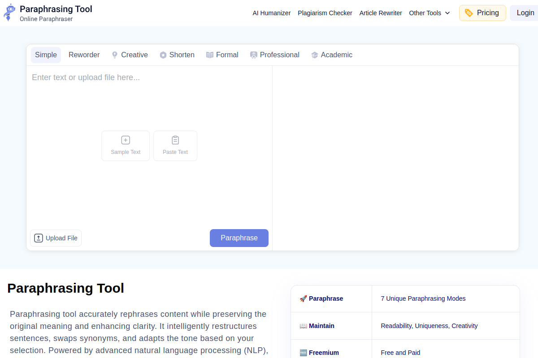Click the 'Free and Paid' text
This screenshot has height=358, width=538.
coord(400,353)
